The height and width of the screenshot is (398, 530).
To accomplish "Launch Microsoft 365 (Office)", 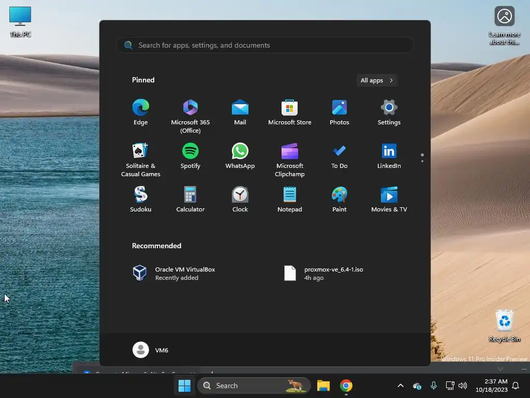I will (190, 116).
